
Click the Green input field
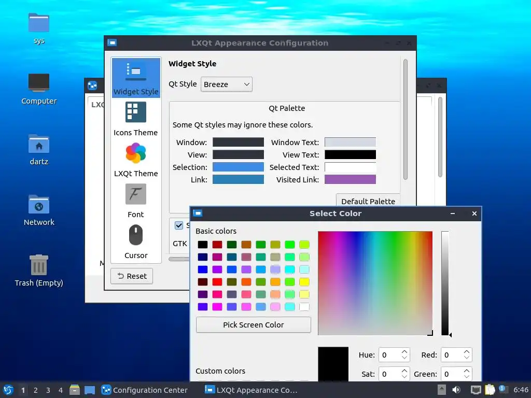click(452, 374)
